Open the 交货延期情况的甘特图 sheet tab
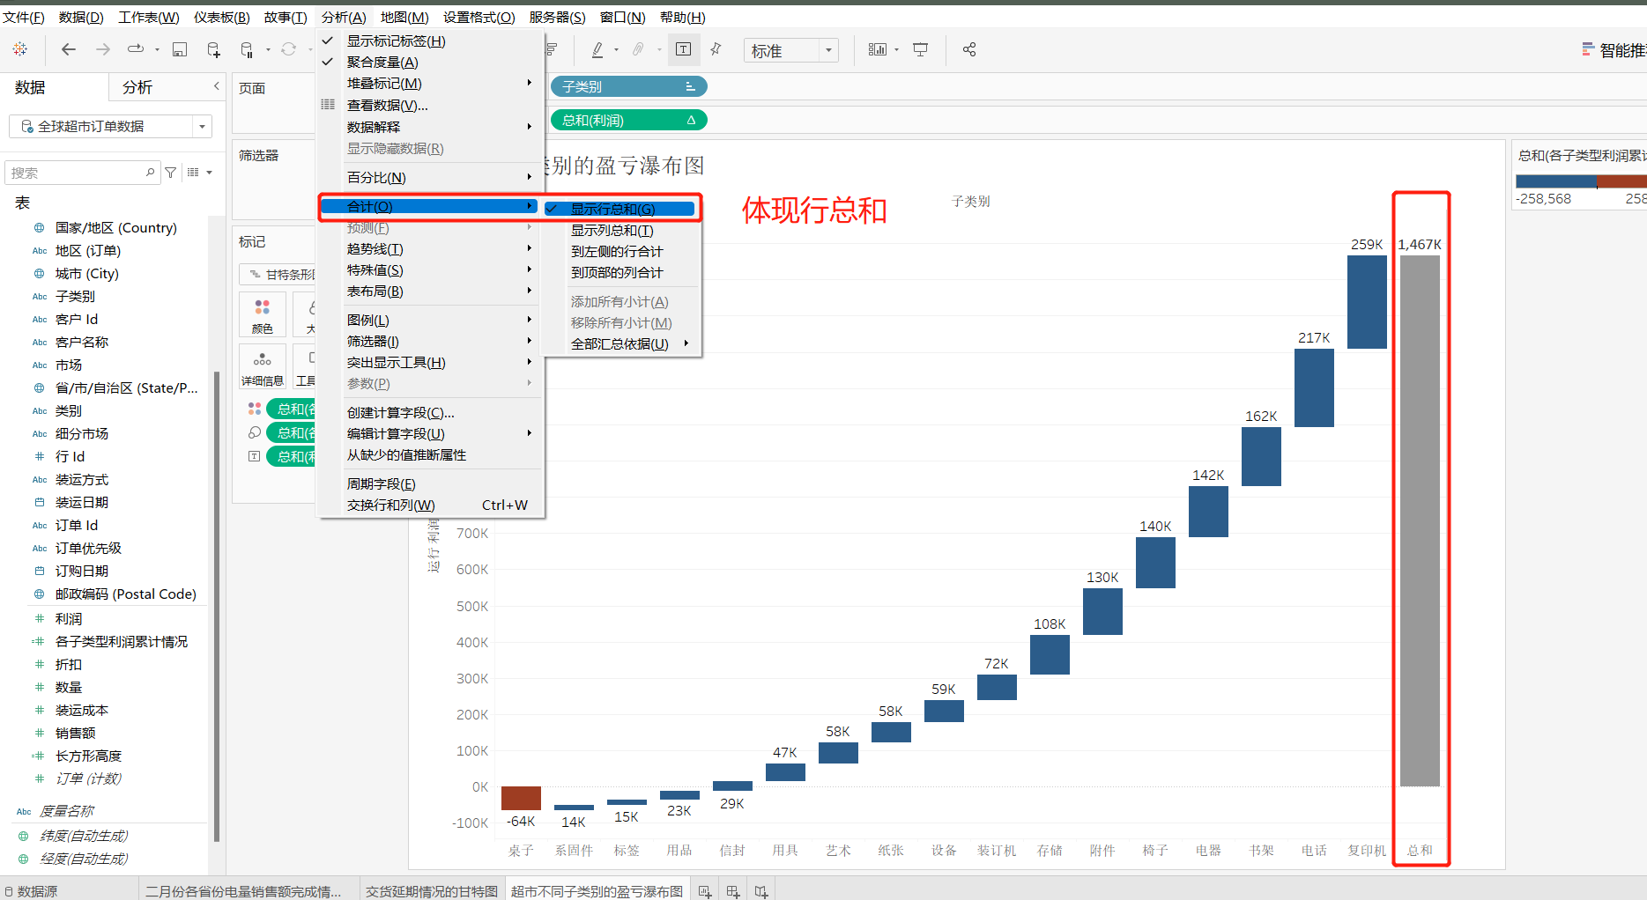1647x900 pixels. (x=432, y=891)
